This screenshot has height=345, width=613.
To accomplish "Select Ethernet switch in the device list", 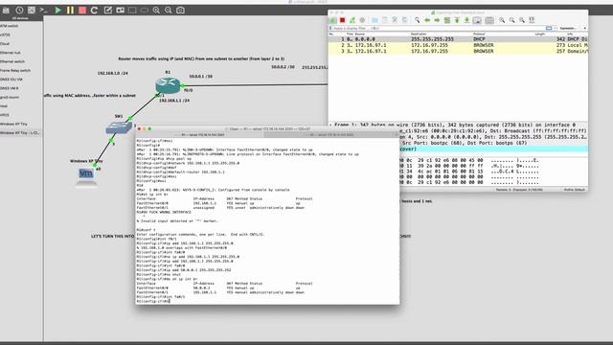I will coord(12,61).
